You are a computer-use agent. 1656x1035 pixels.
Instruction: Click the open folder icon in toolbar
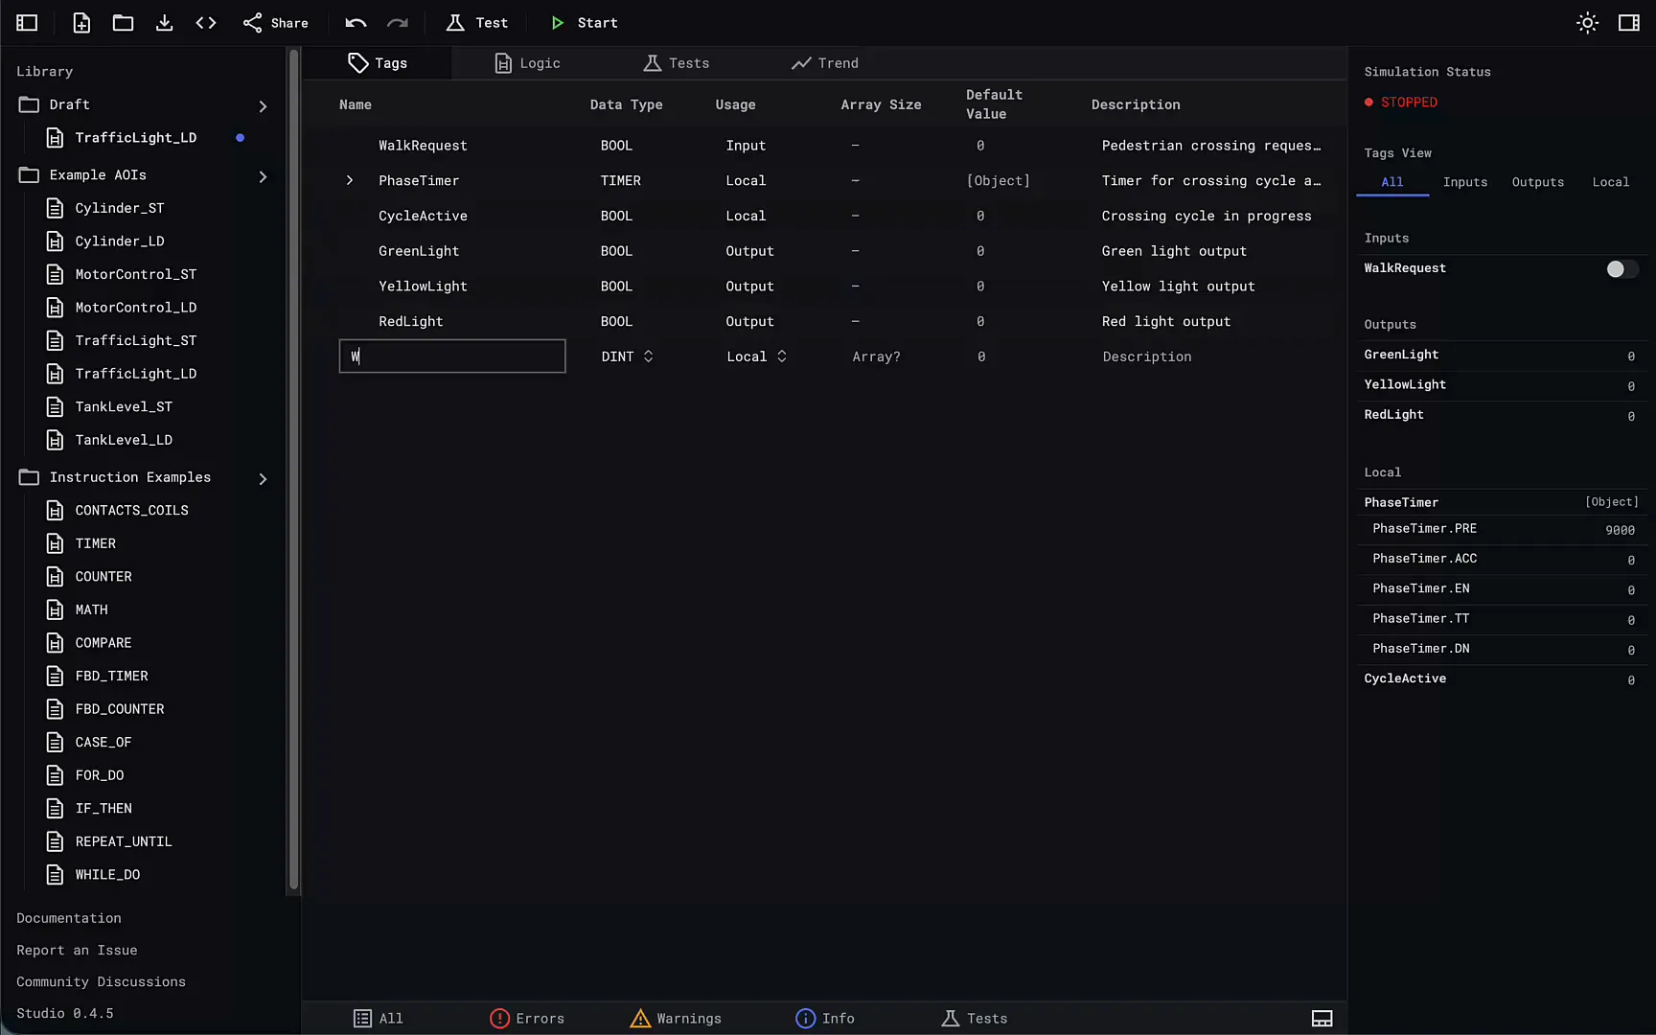(x=123, y=22)
